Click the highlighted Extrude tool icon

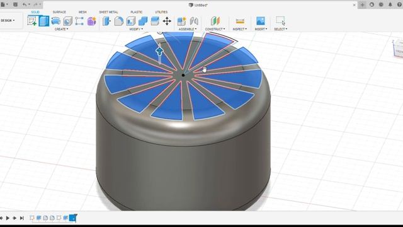44,21
